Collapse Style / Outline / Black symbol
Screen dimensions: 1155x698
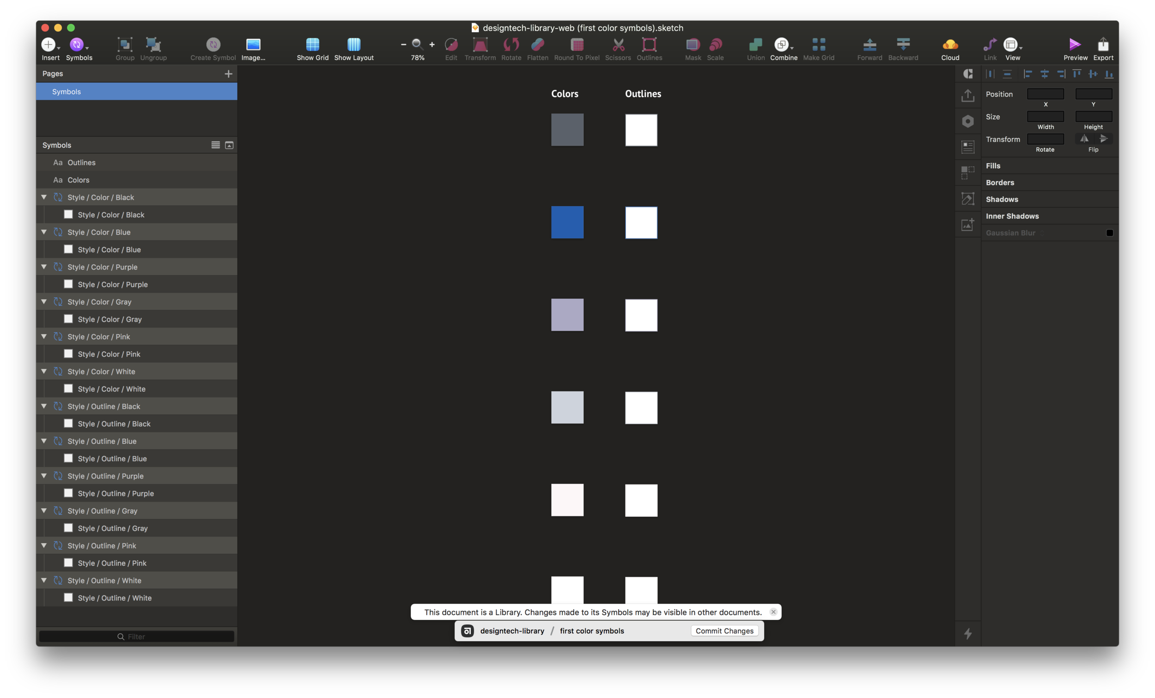coord(44,406)
